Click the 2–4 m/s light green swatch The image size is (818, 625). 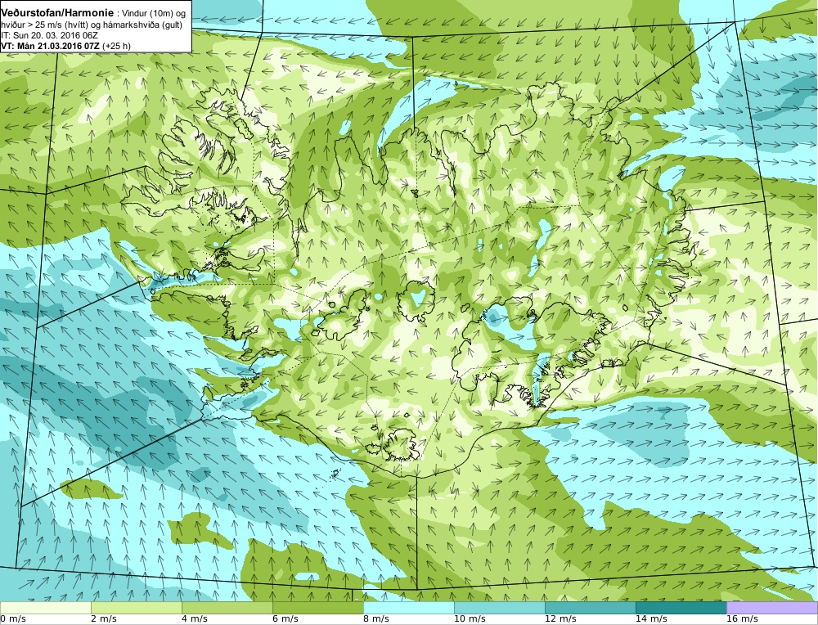pyautogui.click(x=137, y=608)
